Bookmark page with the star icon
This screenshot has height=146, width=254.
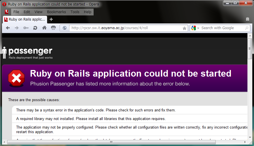point(184,28)
